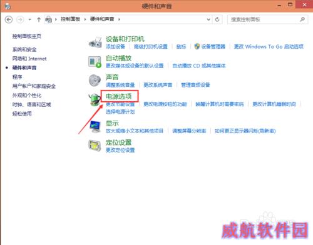The image size is (313, 245).
Task: Select 硬件和声音 in the sidebar
Action: click(24, 68)
